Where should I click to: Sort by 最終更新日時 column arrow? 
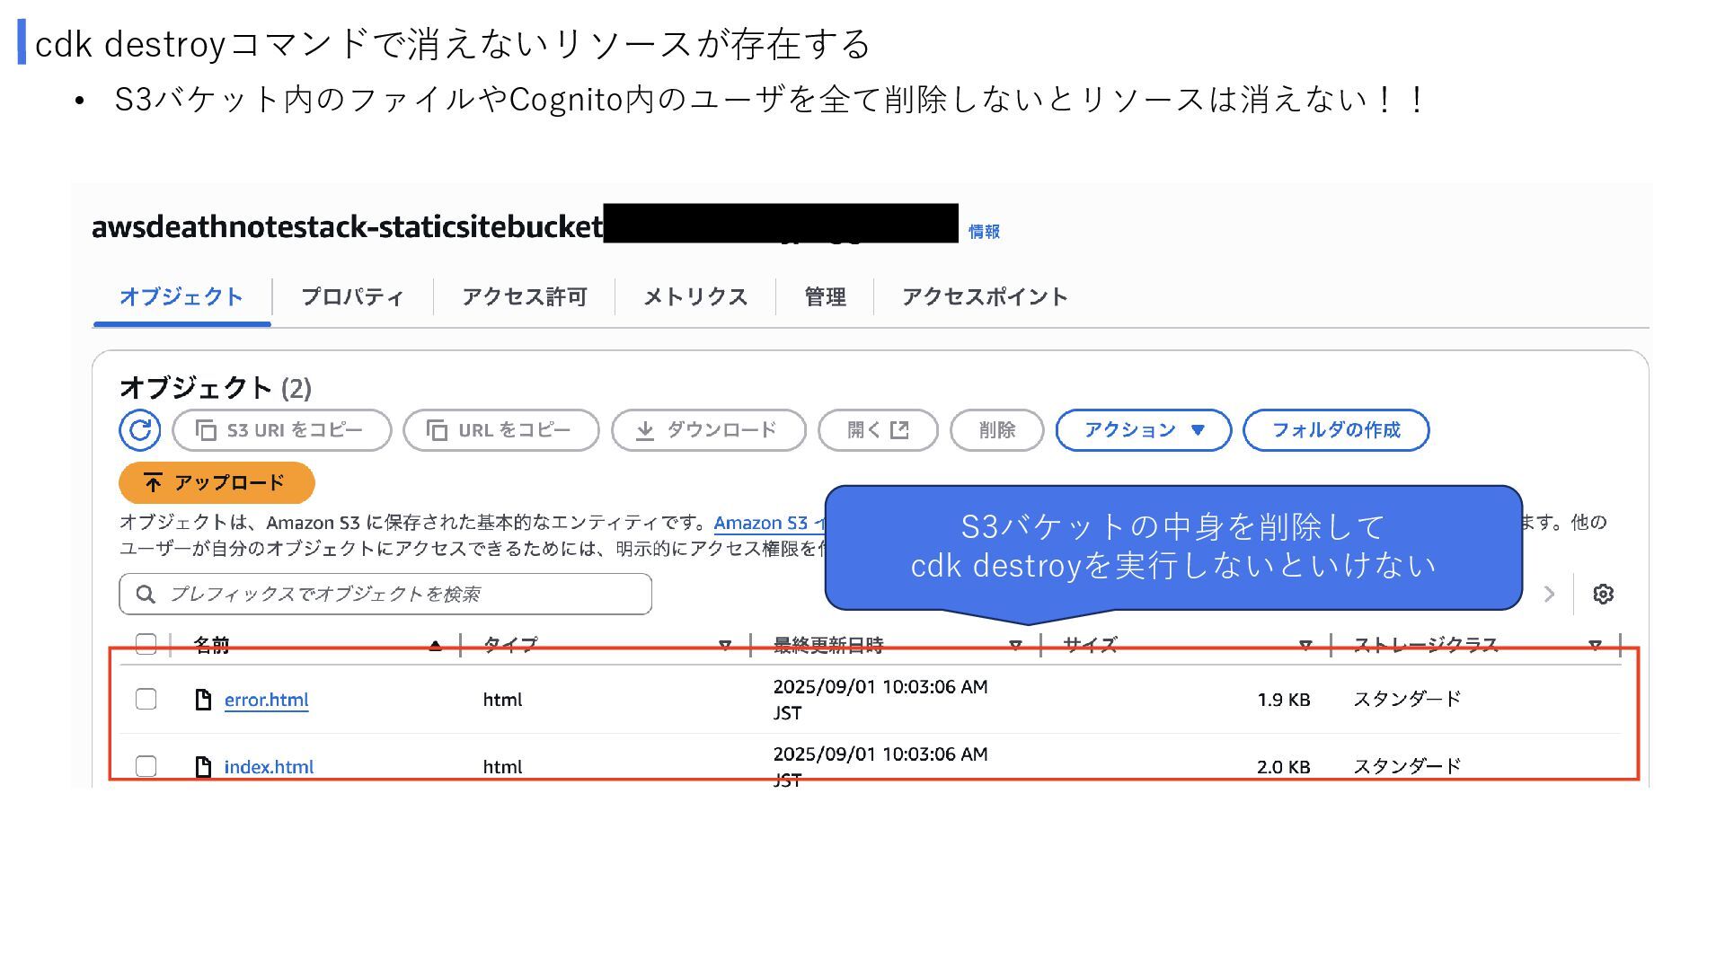(1015, 645)
